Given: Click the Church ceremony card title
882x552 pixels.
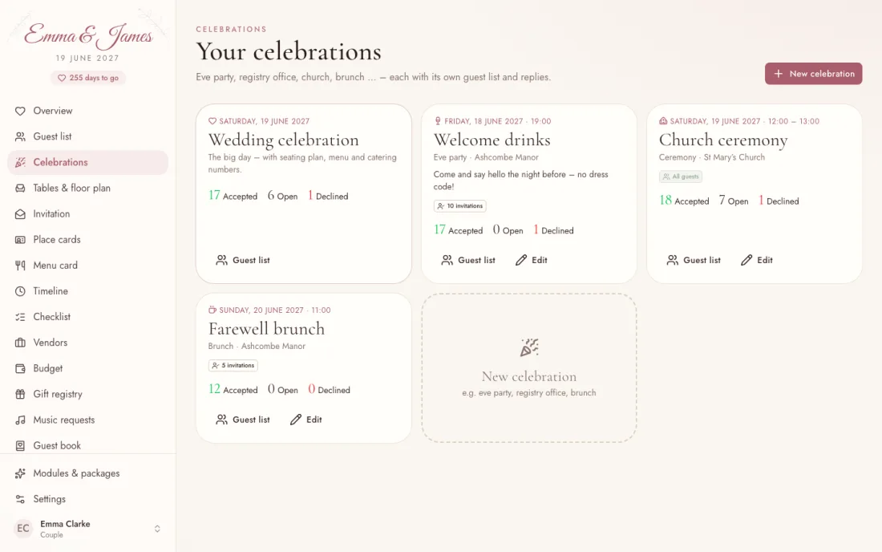Looking at the screenshot, I should (723, 140).
